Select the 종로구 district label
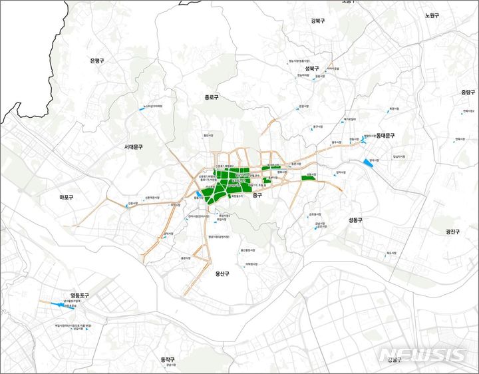The image size is (479, 374). click(212, 98)
